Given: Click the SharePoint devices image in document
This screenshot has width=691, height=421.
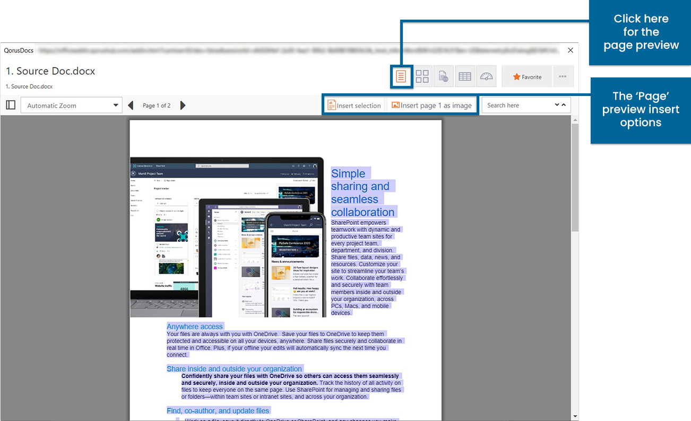Looking at the screenshot, I should click(227, 237).
